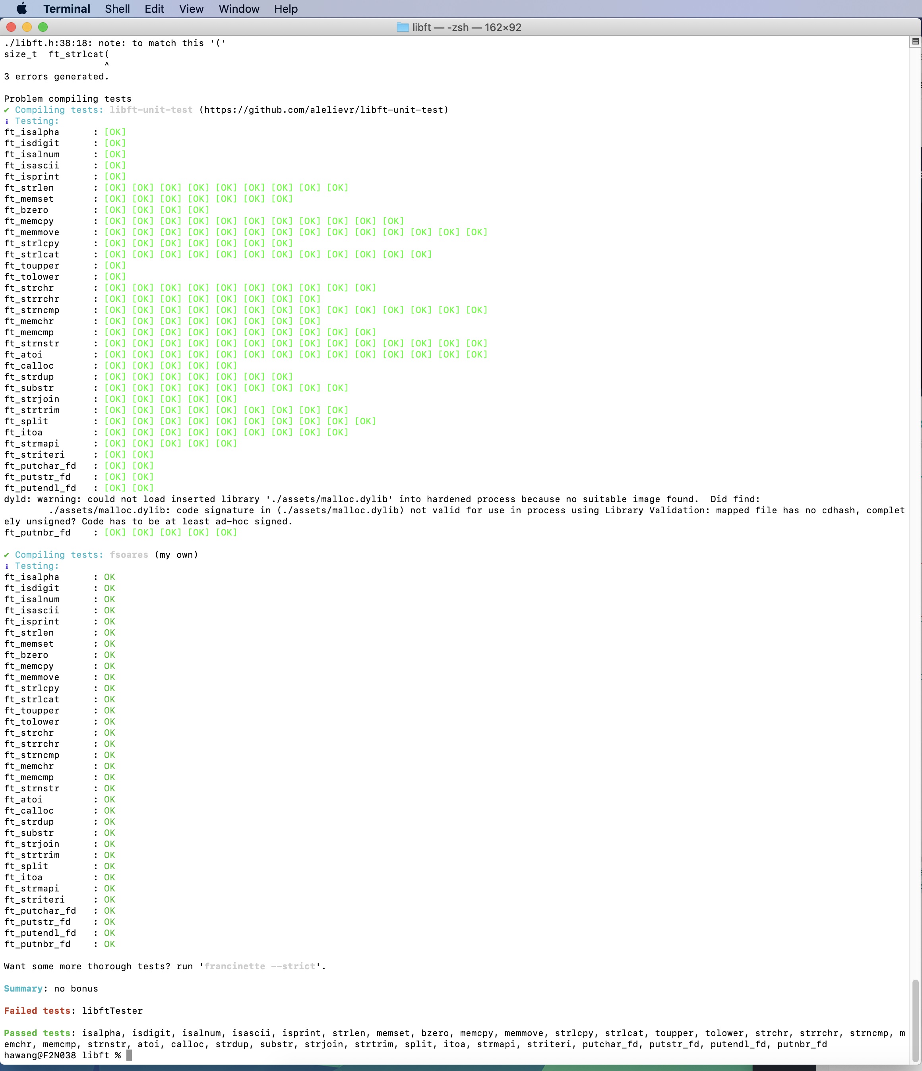Click the './libft.h:38:18: note' line
The width and height of the screenshot is (922, 1071).
click(x=115, y=43)
